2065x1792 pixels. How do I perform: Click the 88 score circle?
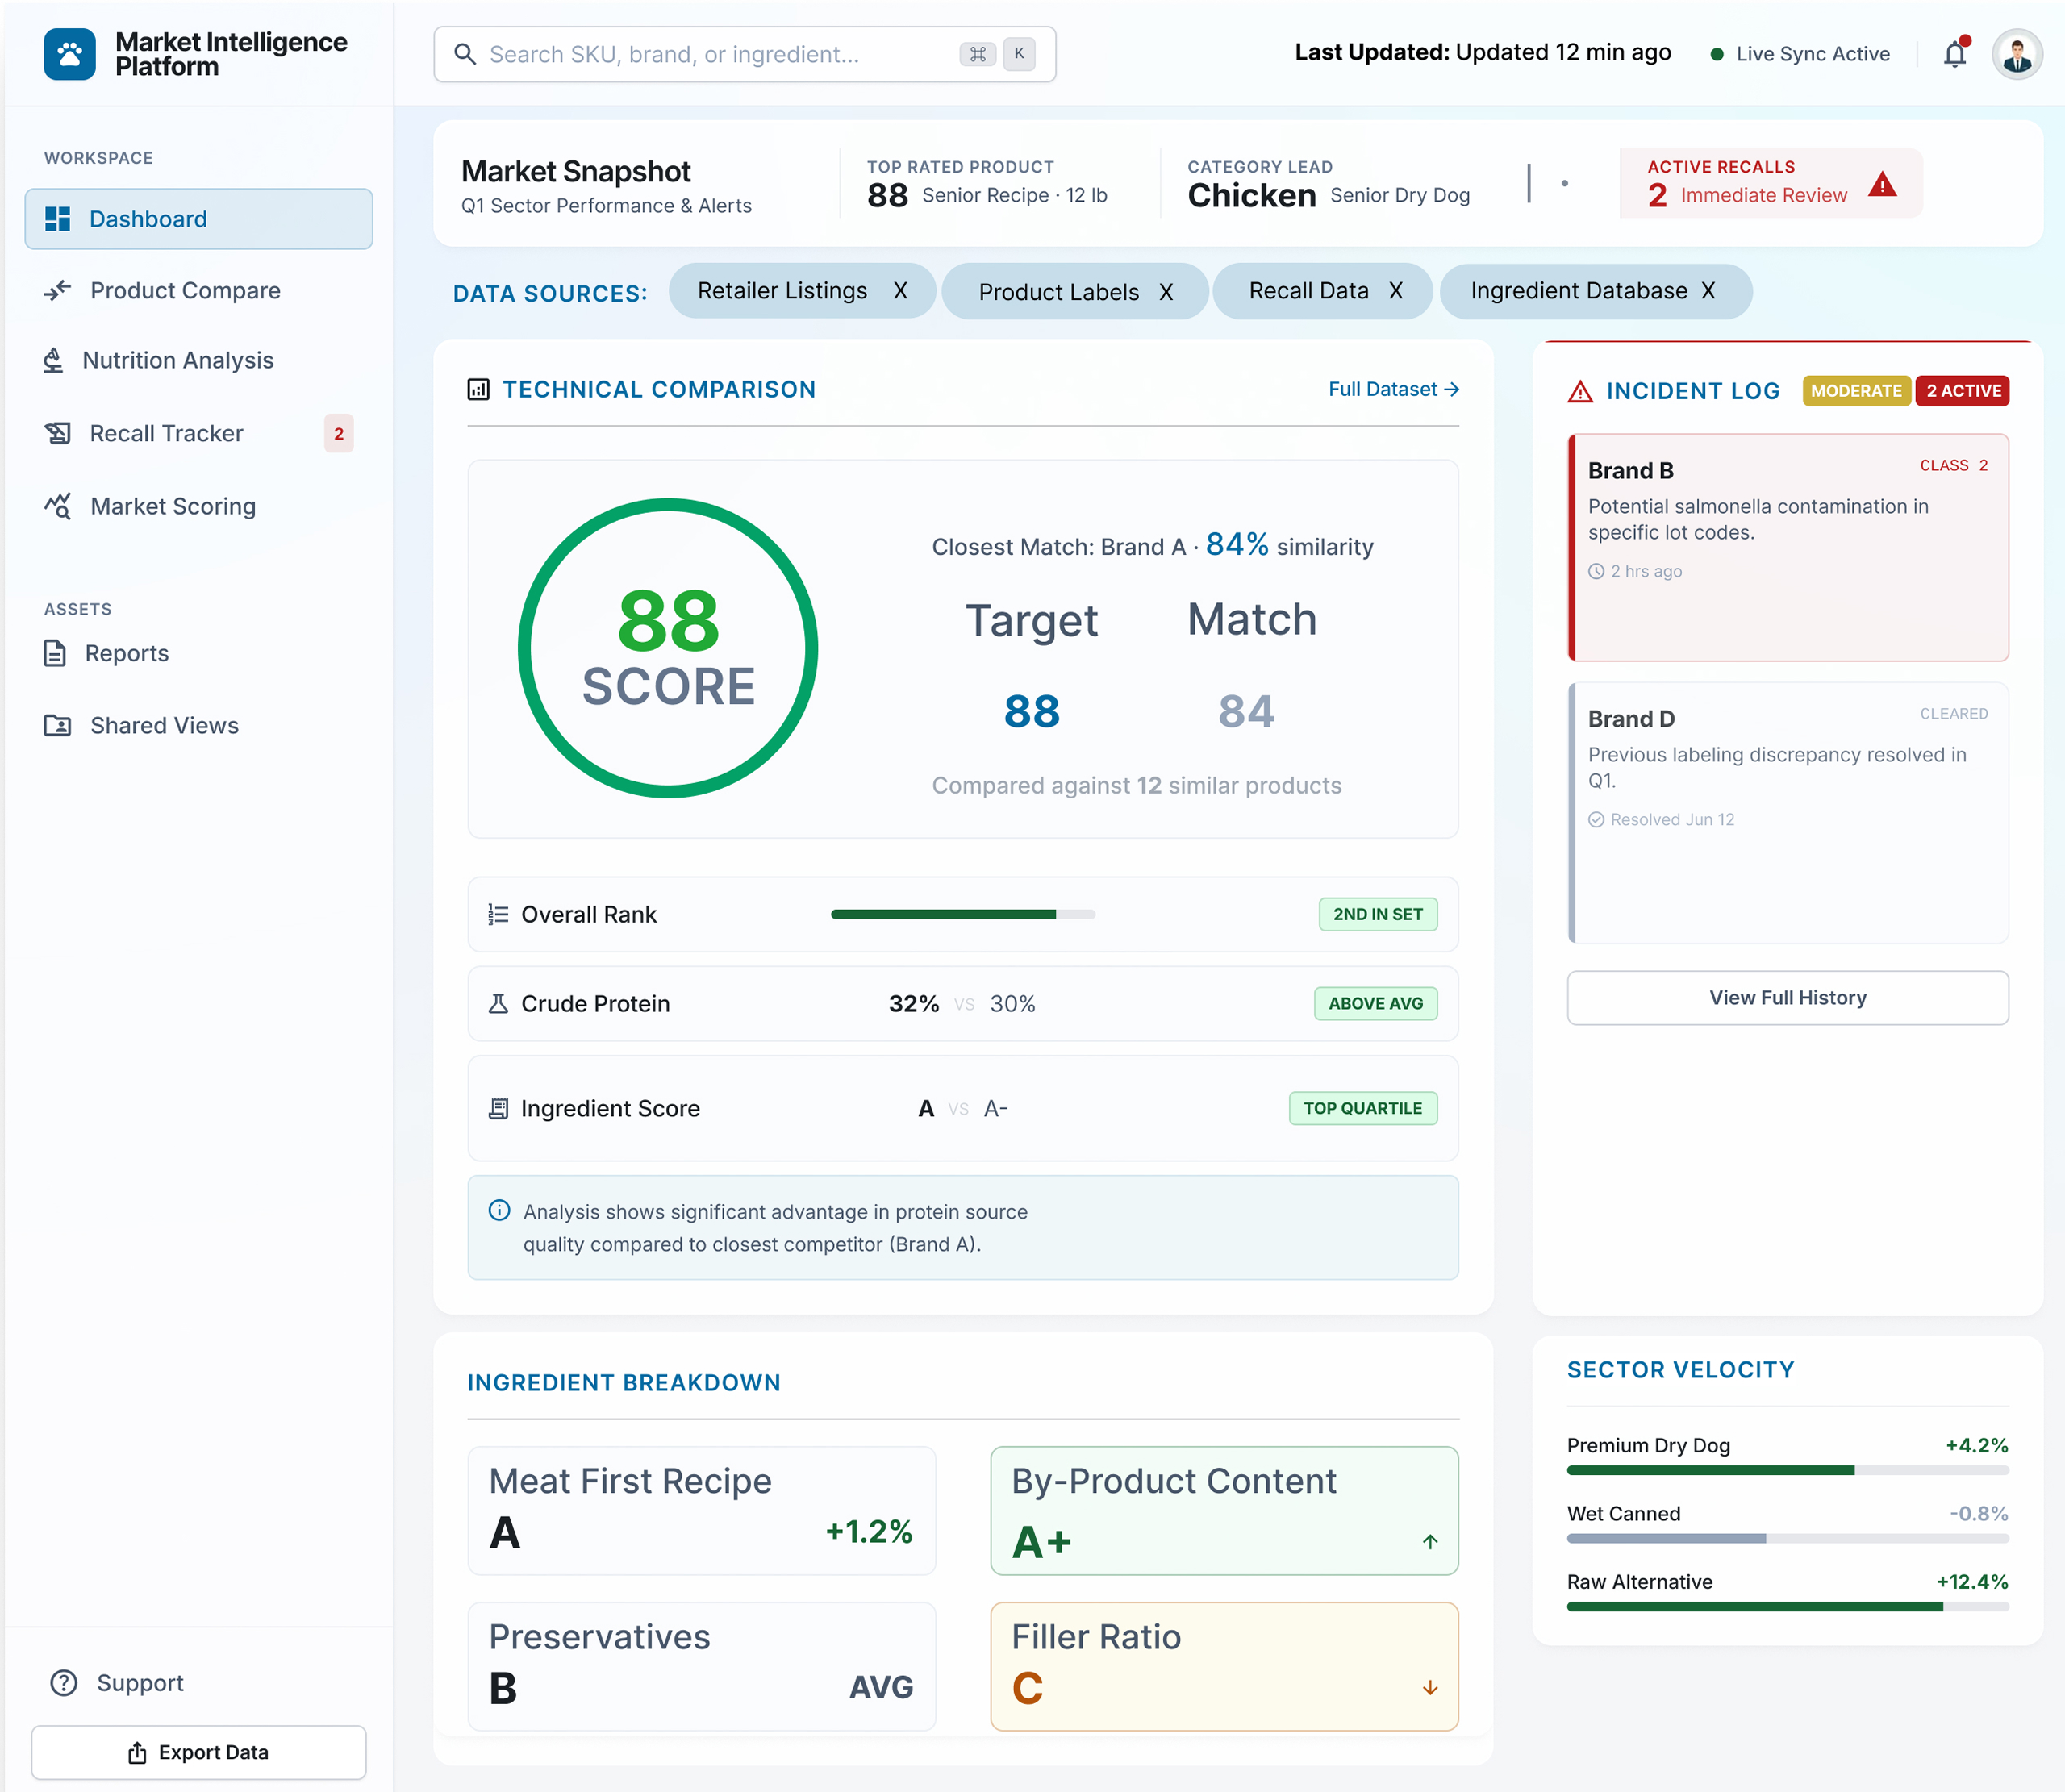[x=668, y=648]
